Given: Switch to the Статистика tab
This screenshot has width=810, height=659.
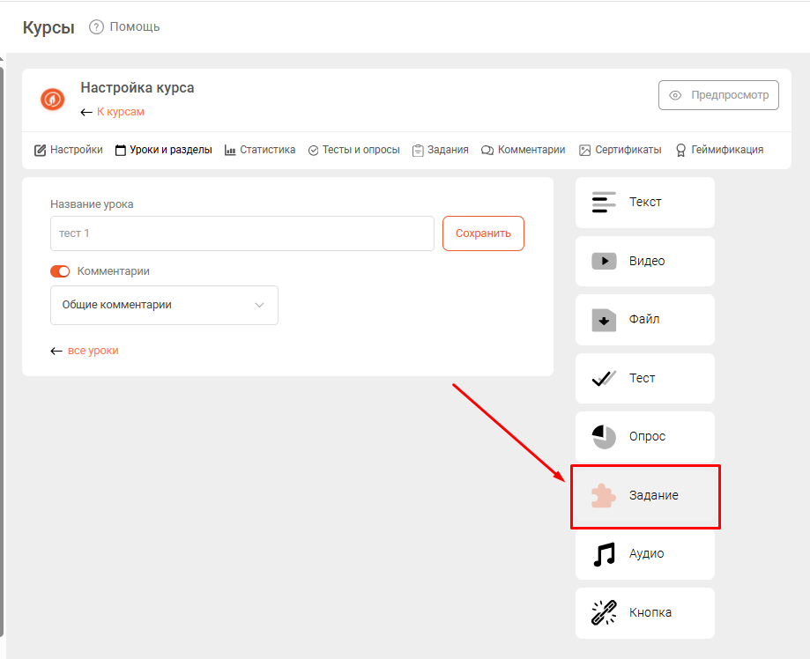Looking at the screenshot, I should (x=260, y=150).
